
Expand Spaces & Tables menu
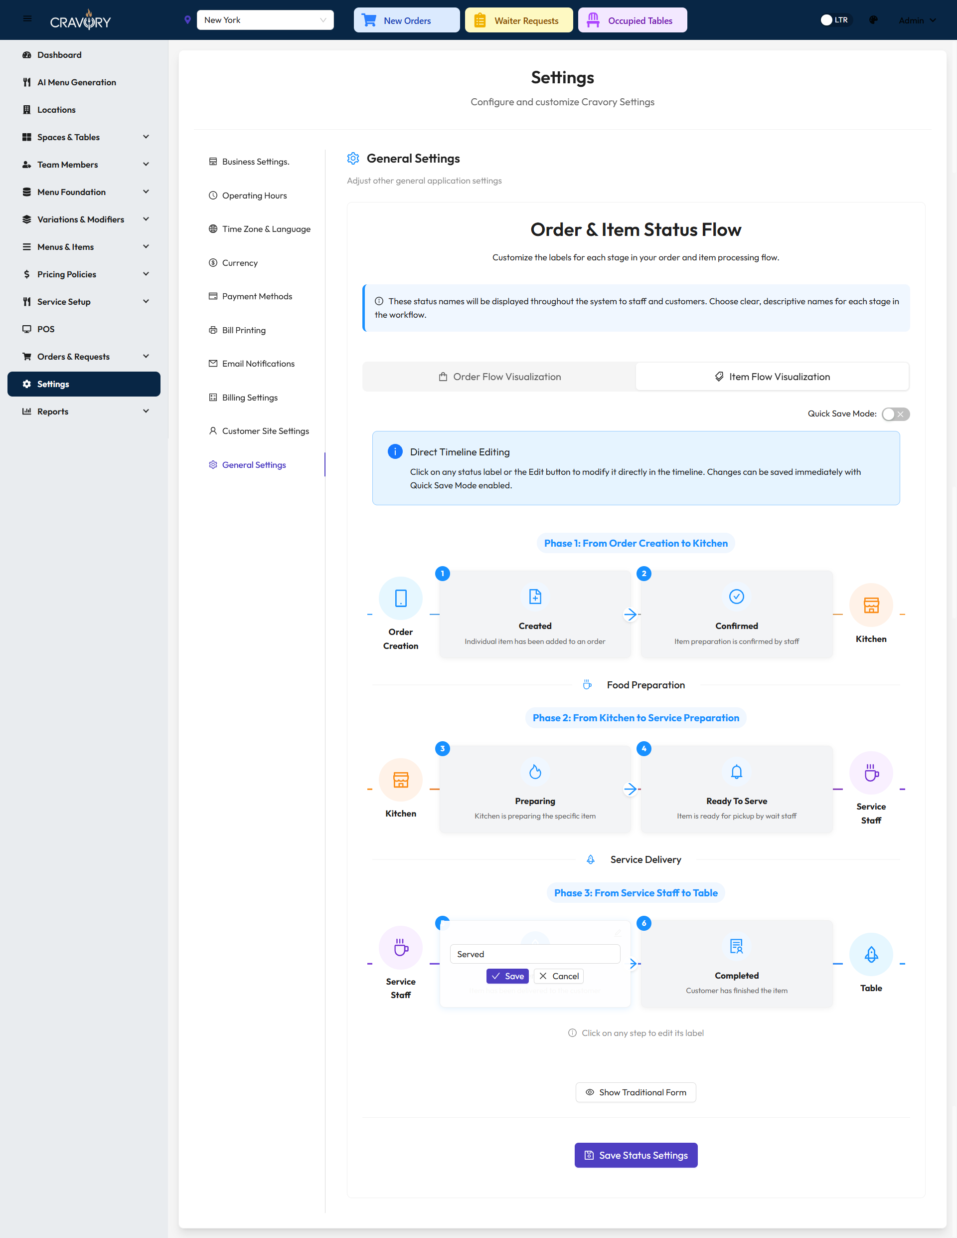(x=84, y=137)
